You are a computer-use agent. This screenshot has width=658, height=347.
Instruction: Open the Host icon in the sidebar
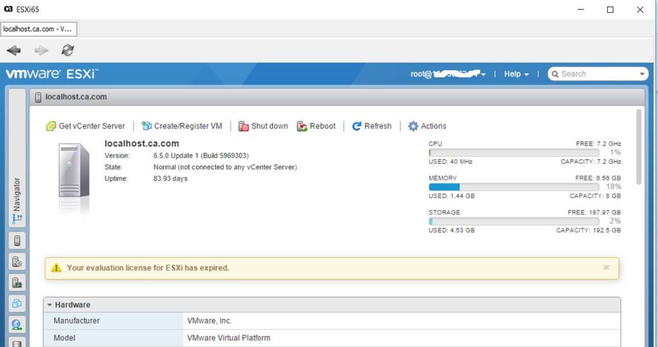pyautogui.click(x=17, y=241)
